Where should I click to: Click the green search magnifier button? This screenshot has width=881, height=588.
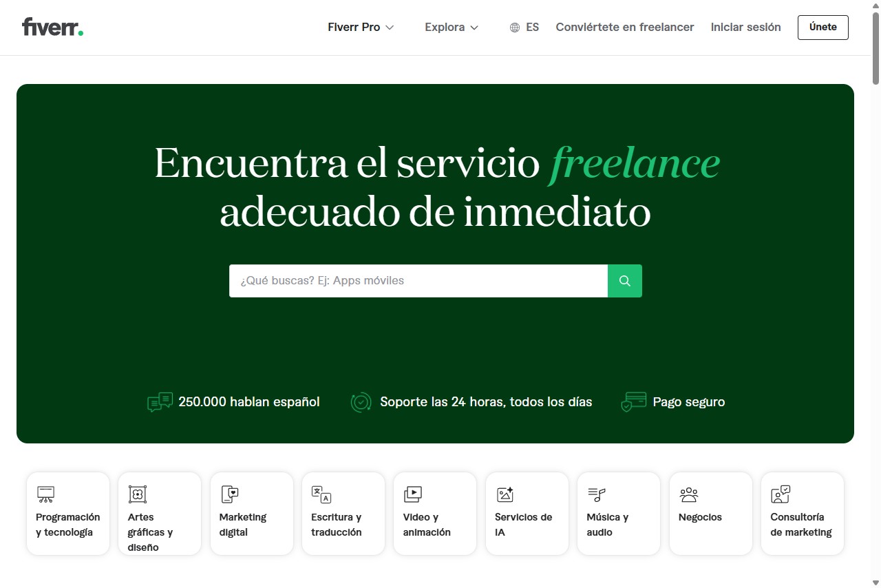625,281
